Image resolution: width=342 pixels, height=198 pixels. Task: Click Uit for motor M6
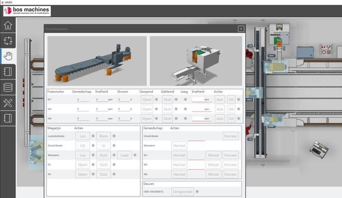(231, 118)
